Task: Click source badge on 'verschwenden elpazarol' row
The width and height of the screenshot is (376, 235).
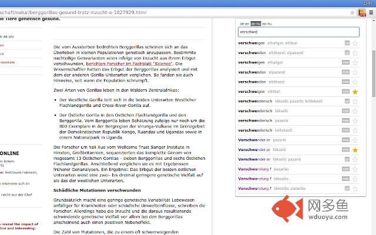Action: point(345,72)
